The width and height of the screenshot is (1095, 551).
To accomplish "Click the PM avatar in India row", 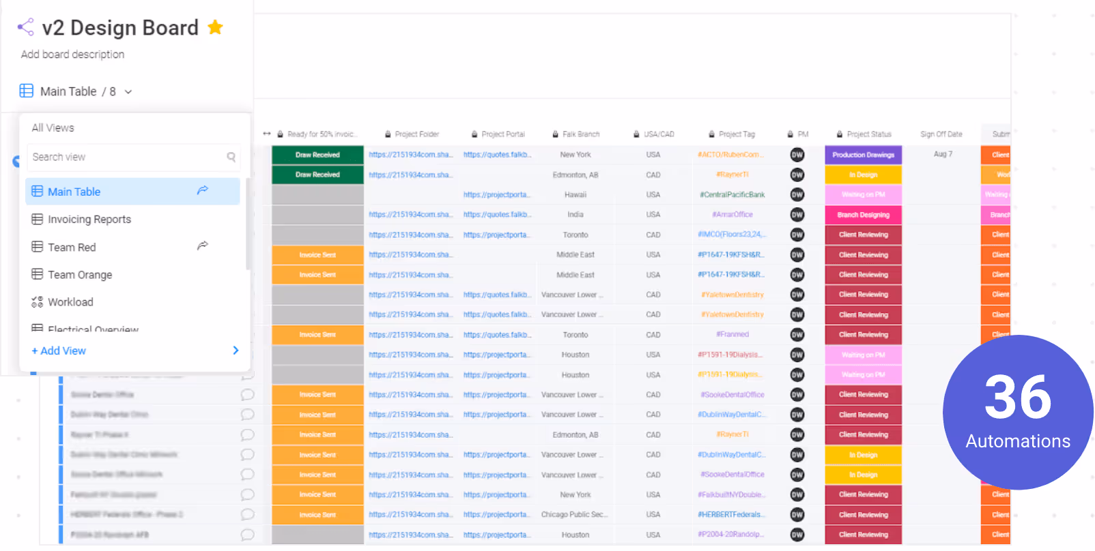I will (797, 215).
